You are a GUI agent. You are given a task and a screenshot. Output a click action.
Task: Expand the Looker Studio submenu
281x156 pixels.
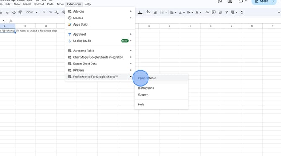click(x=100, y=41)
